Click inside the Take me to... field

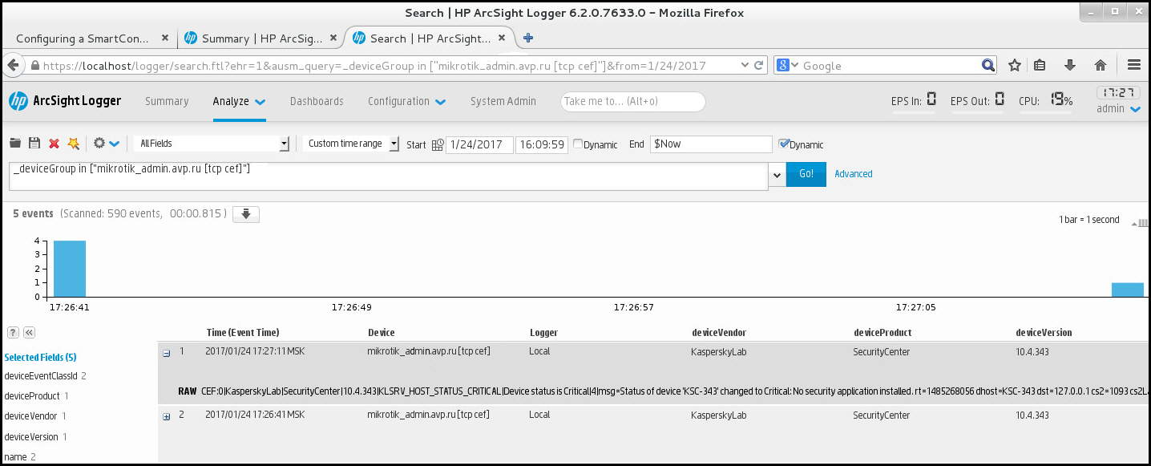pyautogui.click(x=632, y=101)
